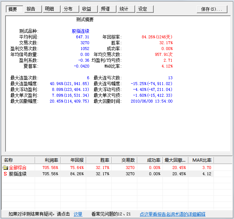Sort by the 利润率 column header
234x219 pixels.
click(47, 160)
